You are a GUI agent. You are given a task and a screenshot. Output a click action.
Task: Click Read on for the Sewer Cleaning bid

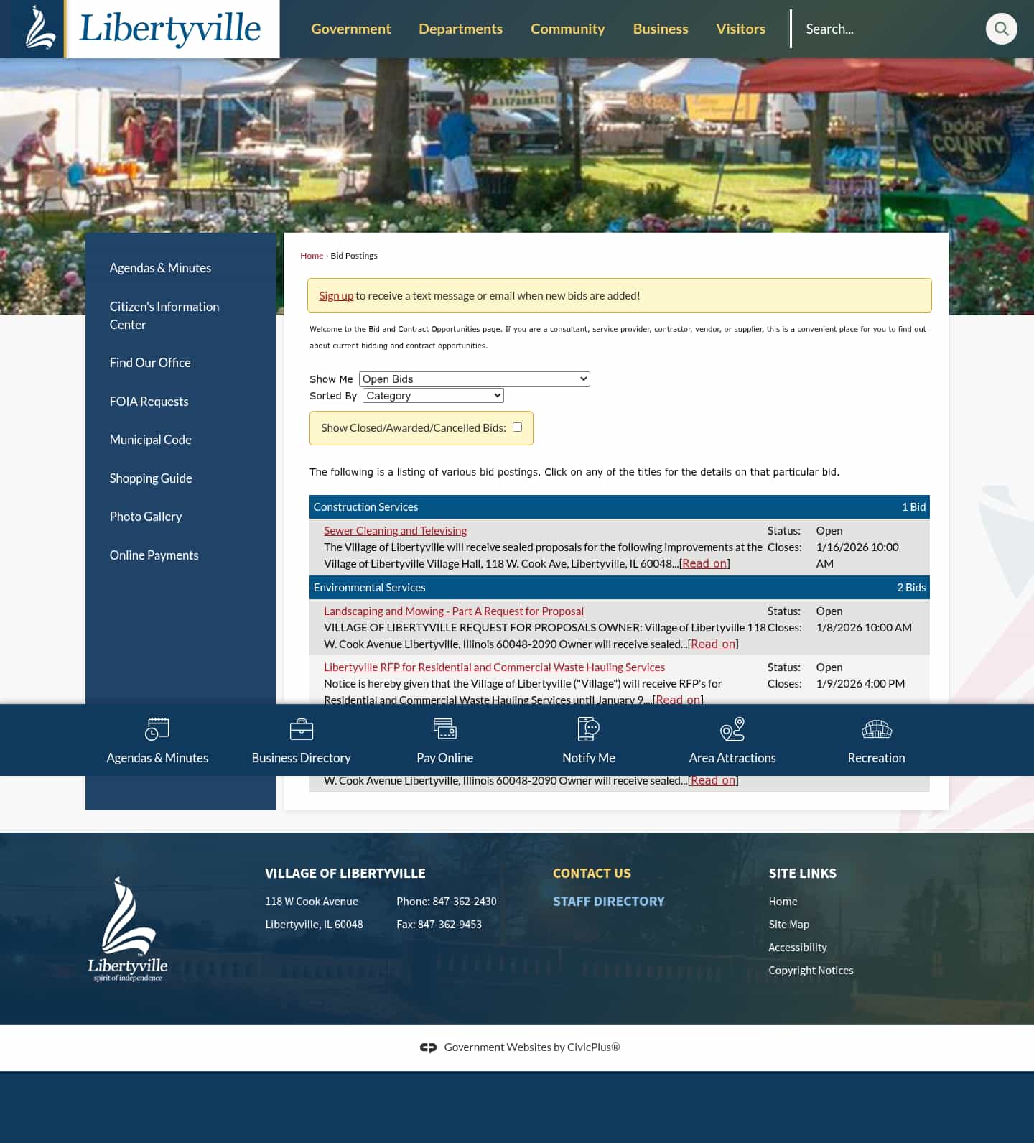pos(704,563)
